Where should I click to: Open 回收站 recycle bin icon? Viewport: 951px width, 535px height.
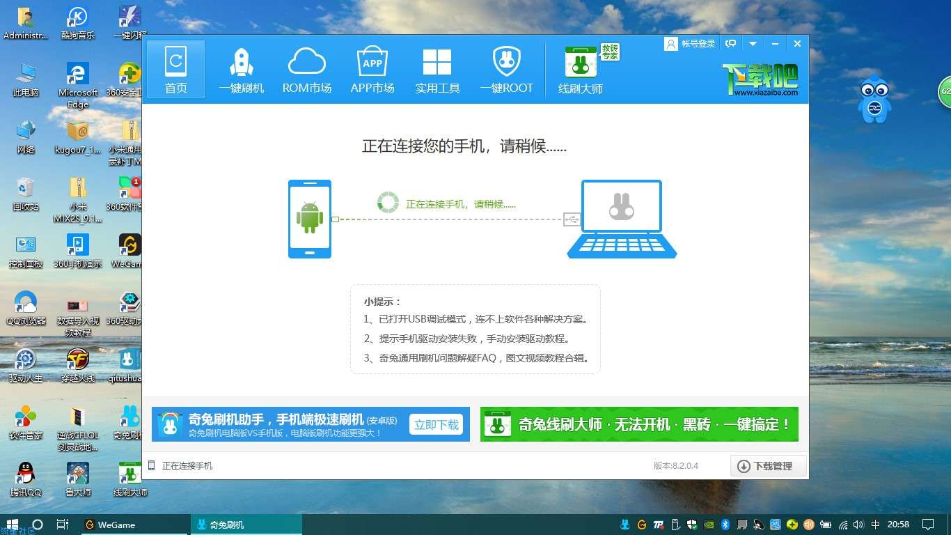coord(26,194)
